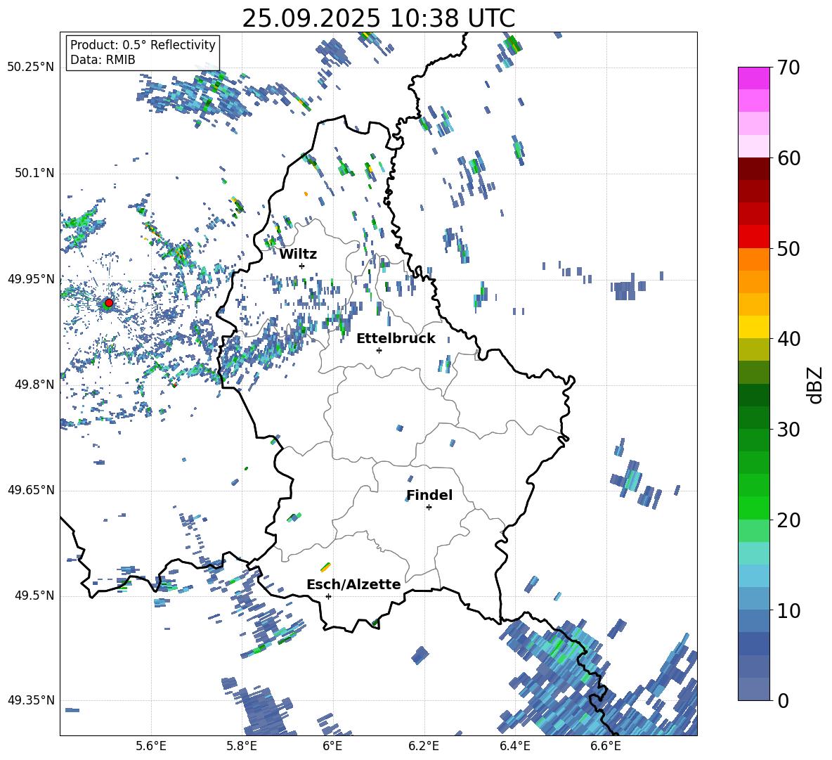Click the Esch/Alzette station cross marker
This screenshot has height=760, width=832.
[328, 596]
